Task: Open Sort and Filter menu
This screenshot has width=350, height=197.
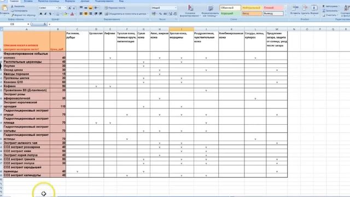Action: click(x=345, y=11)
